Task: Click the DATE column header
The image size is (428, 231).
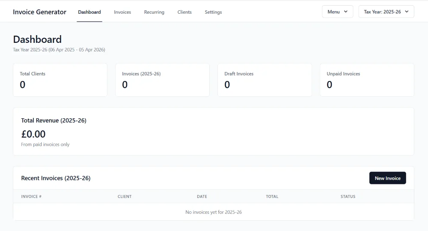Action: (x=202, y=196)
